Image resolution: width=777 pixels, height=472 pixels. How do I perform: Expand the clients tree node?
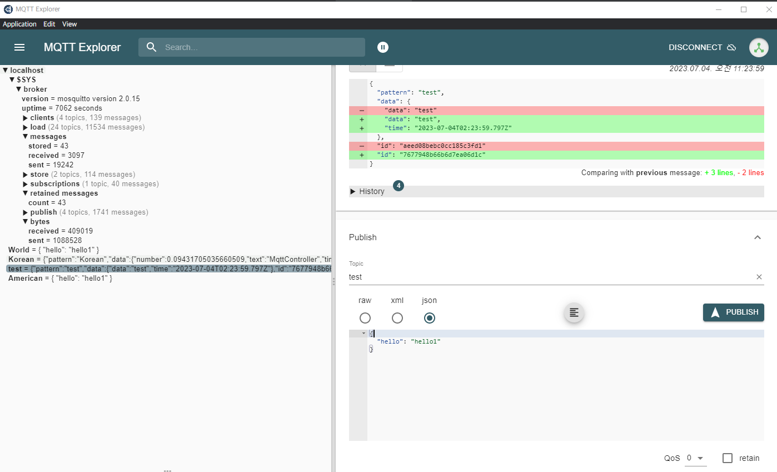pos(26,118)
